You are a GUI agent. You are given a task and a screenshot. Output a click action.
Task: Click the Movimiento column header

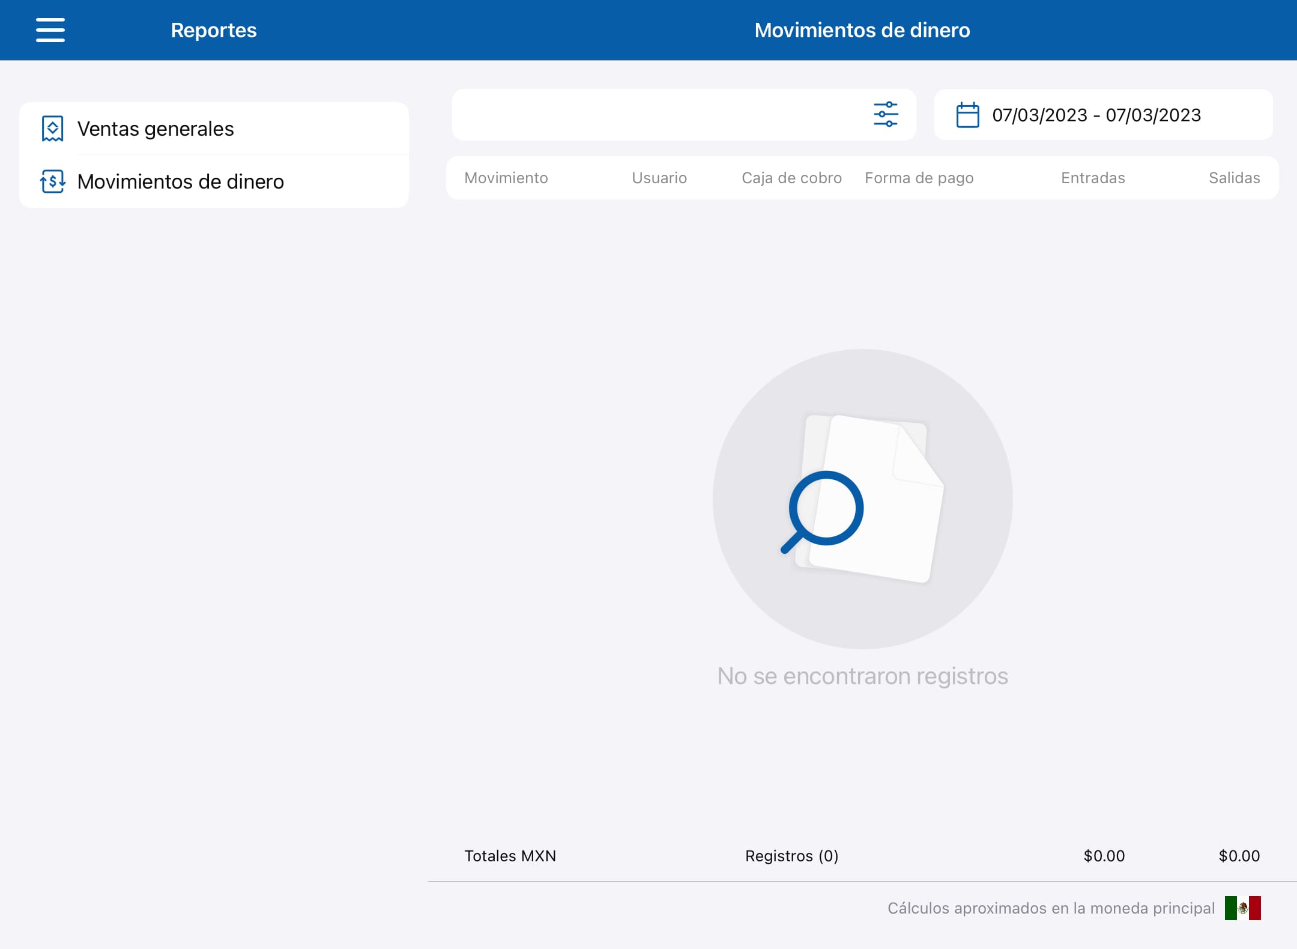coord(506,178)
